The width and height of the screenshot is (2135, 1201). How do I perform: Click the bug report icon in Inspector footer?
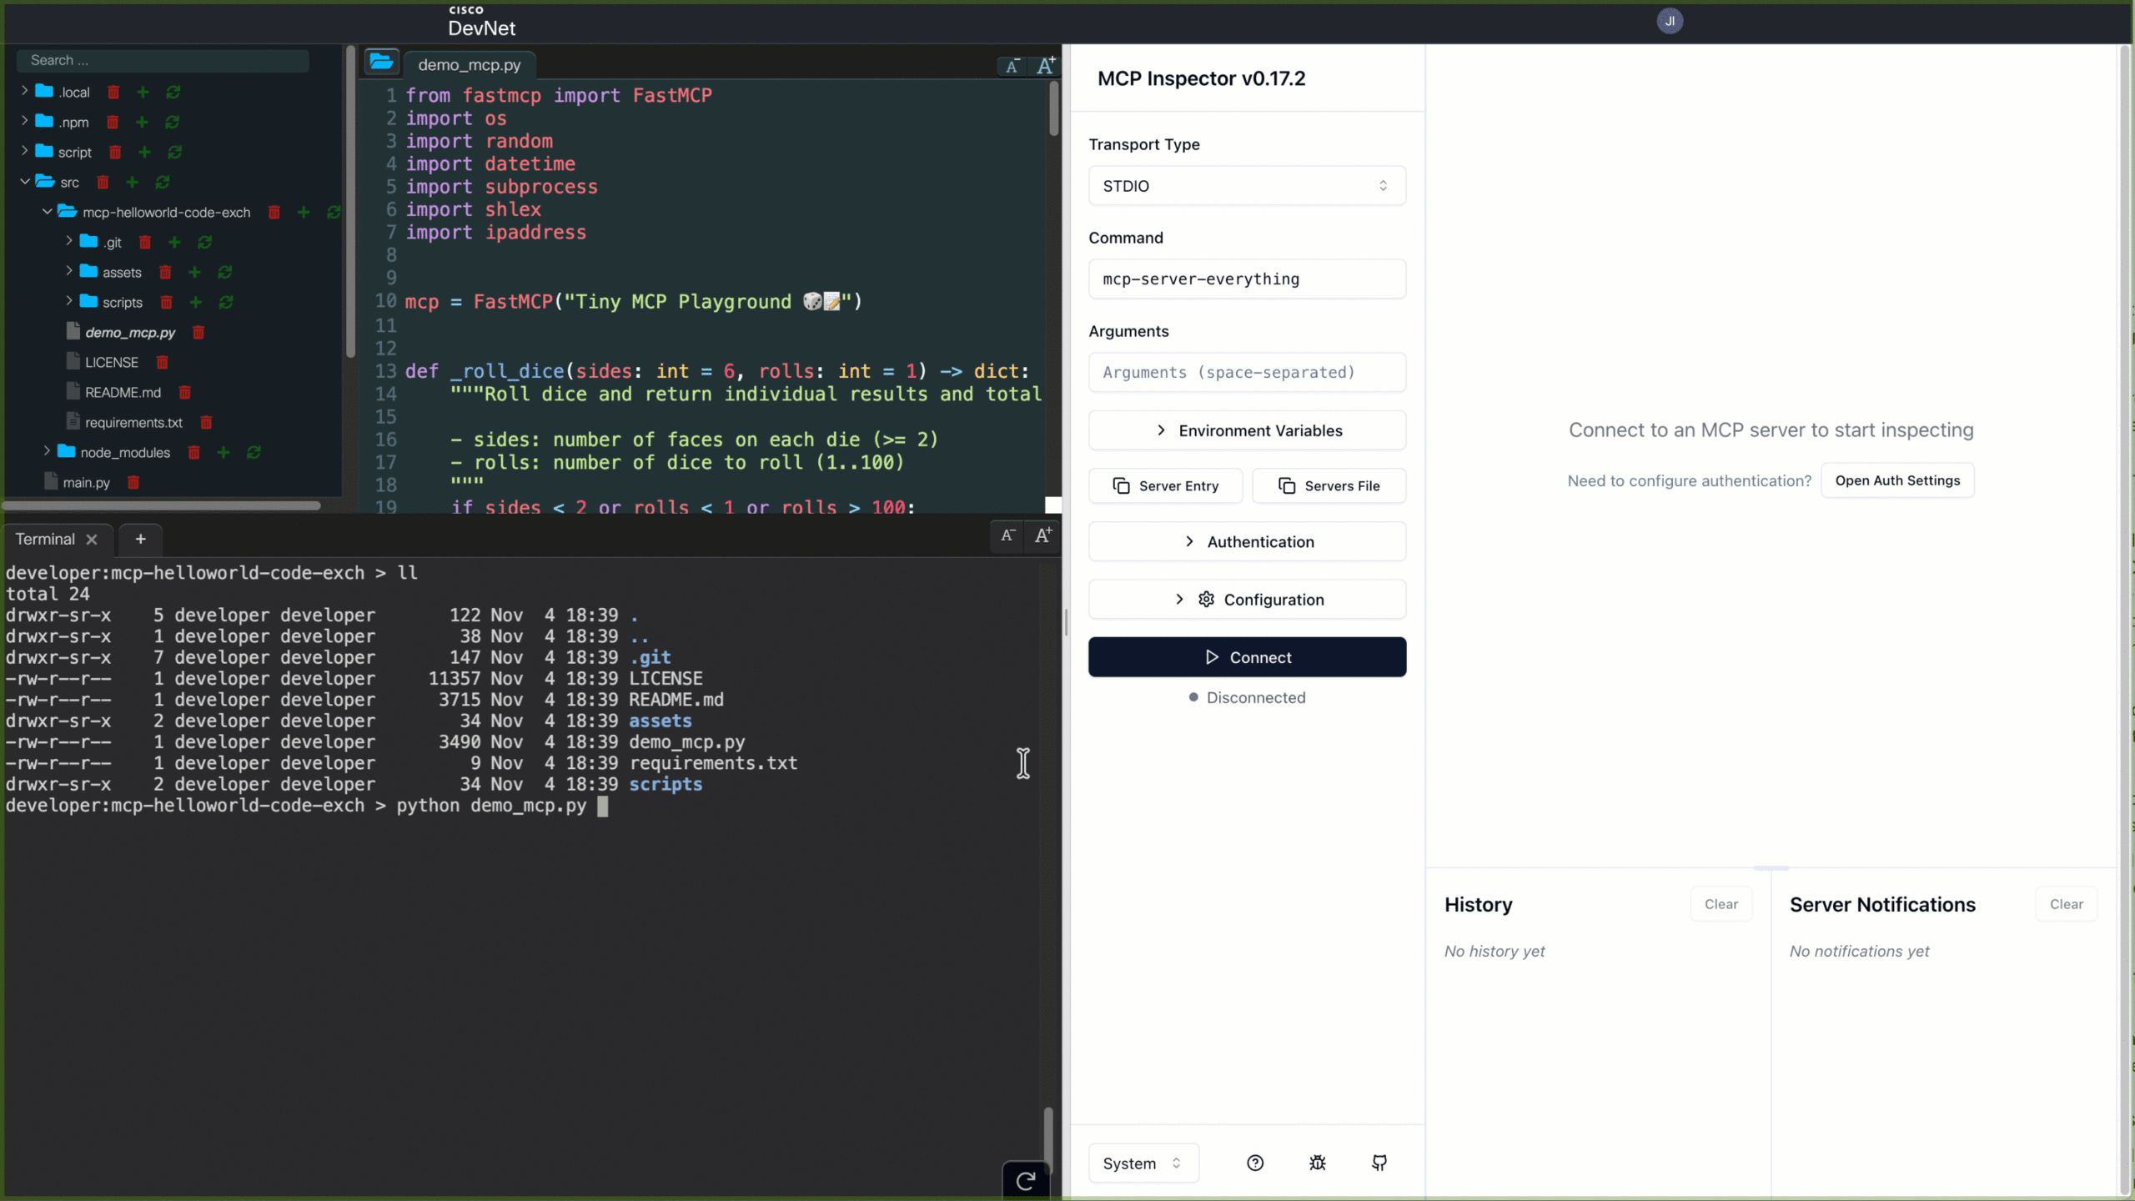1317,1162
